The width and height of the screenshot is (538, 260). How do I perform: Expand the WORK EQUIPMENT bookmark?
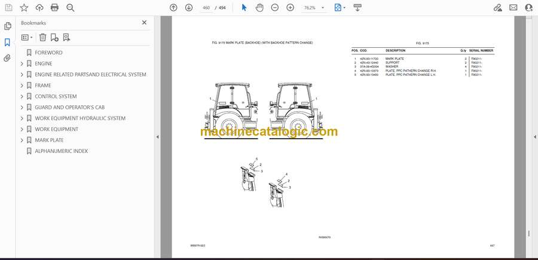tap(22, 129)
